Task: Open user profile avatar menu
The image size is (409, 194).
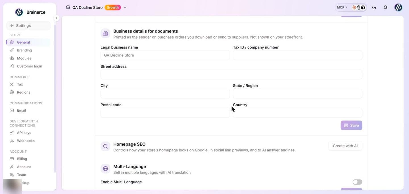Action: [x=398, y=8]
